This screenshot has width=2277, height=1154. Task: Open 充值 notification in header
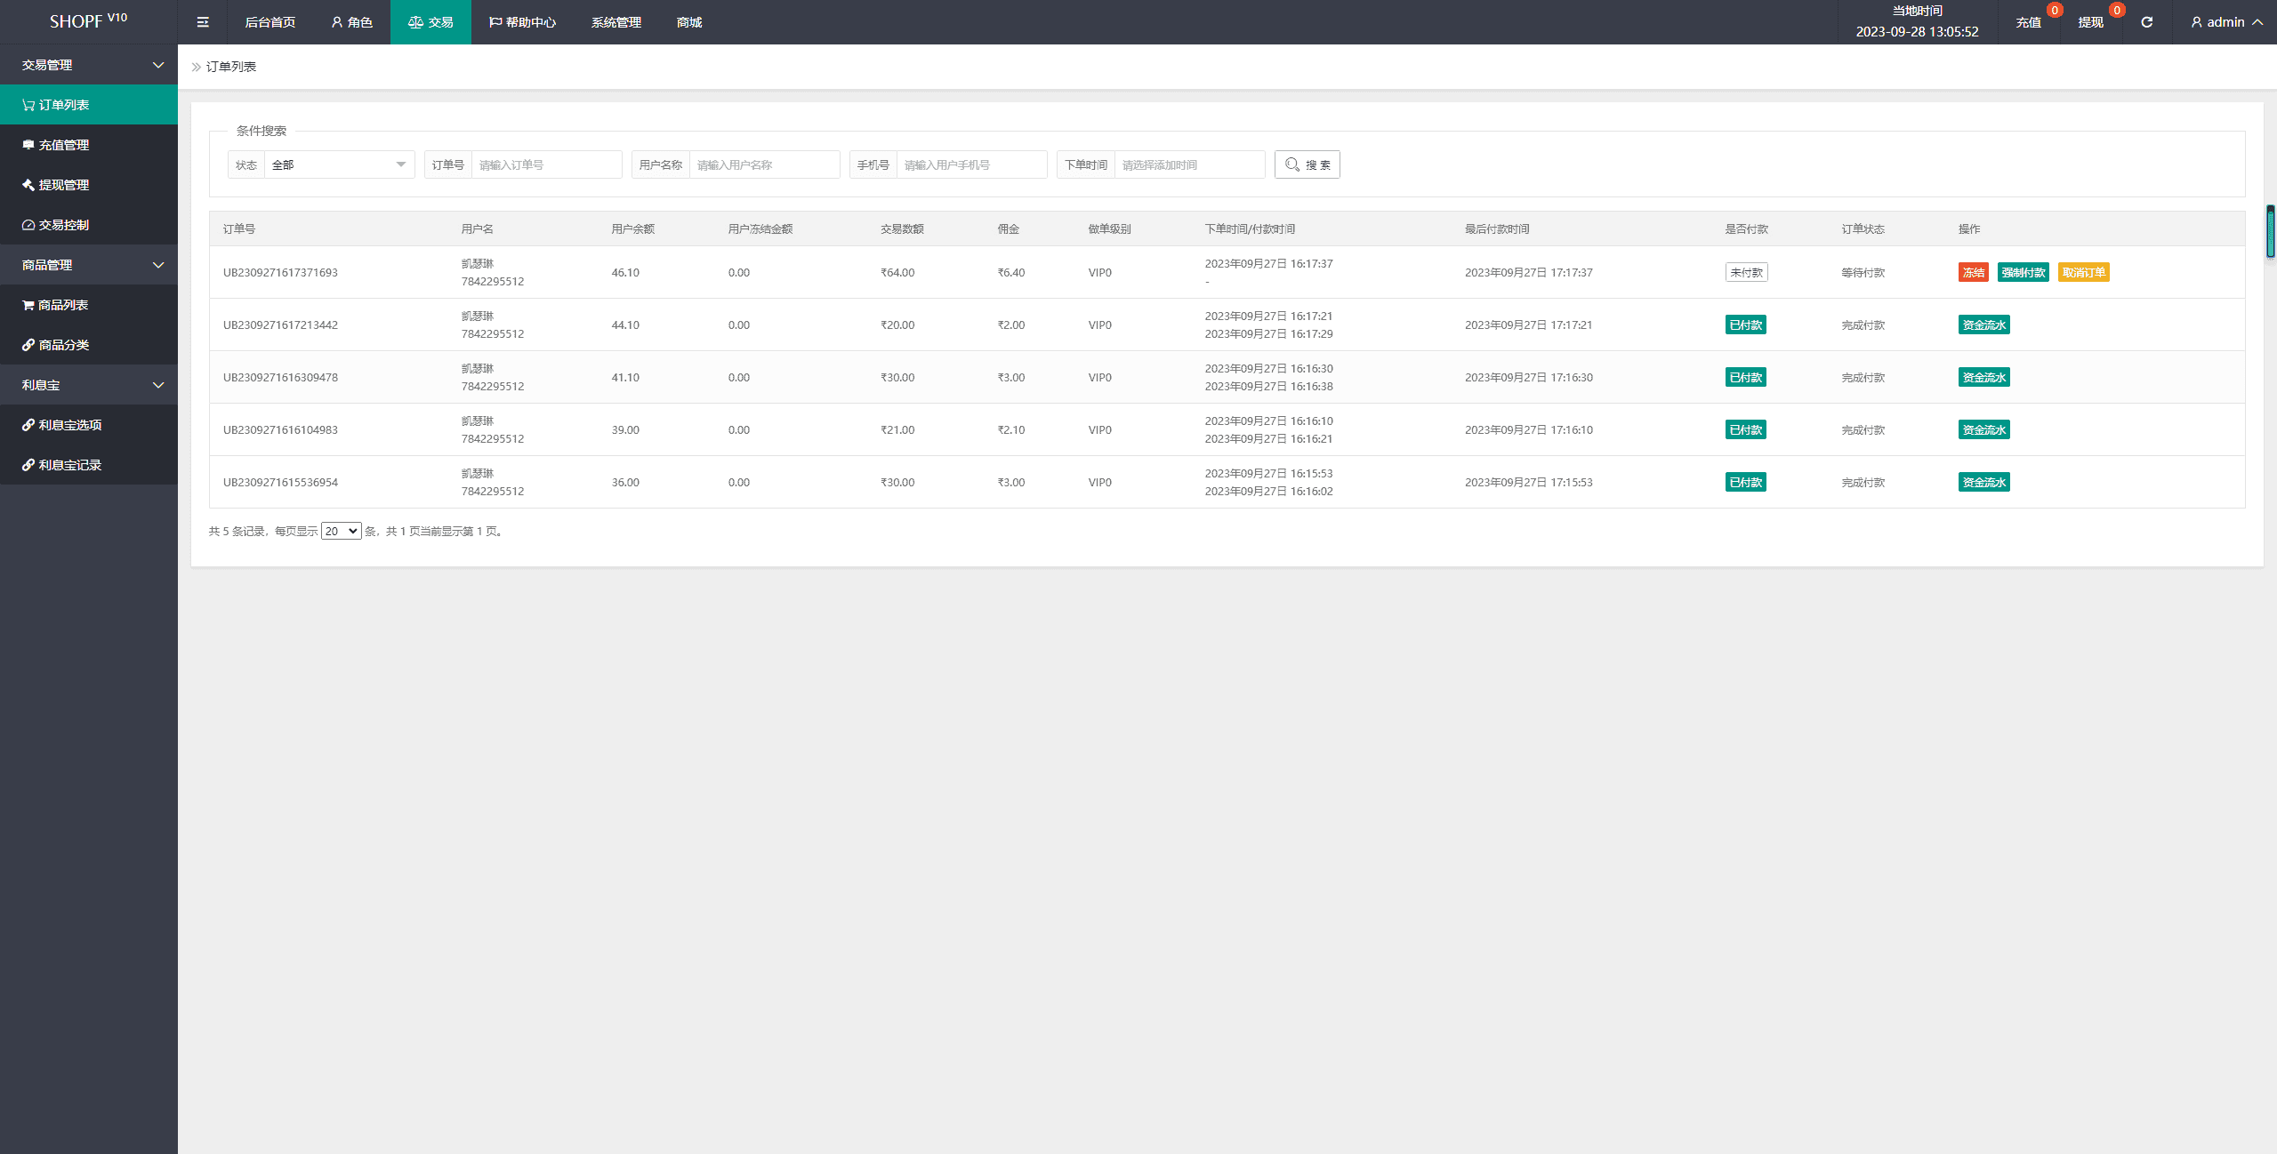[x=2028, y=22]
